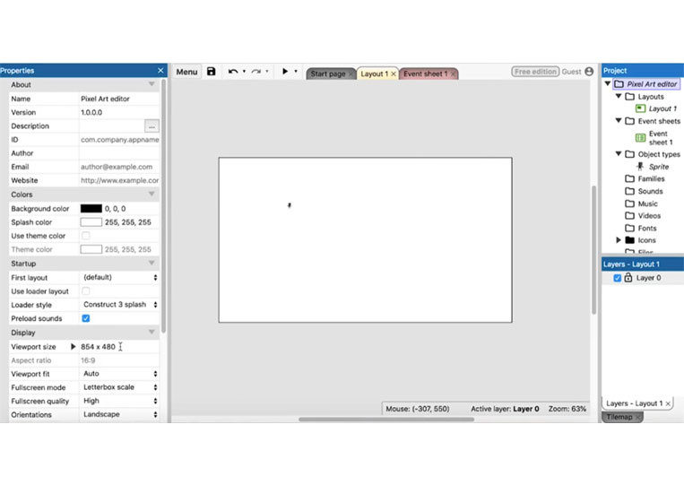This screenshot has width=684, height=485.
Task: Click the Save project disk icon
Action: (x=212, y=72)
